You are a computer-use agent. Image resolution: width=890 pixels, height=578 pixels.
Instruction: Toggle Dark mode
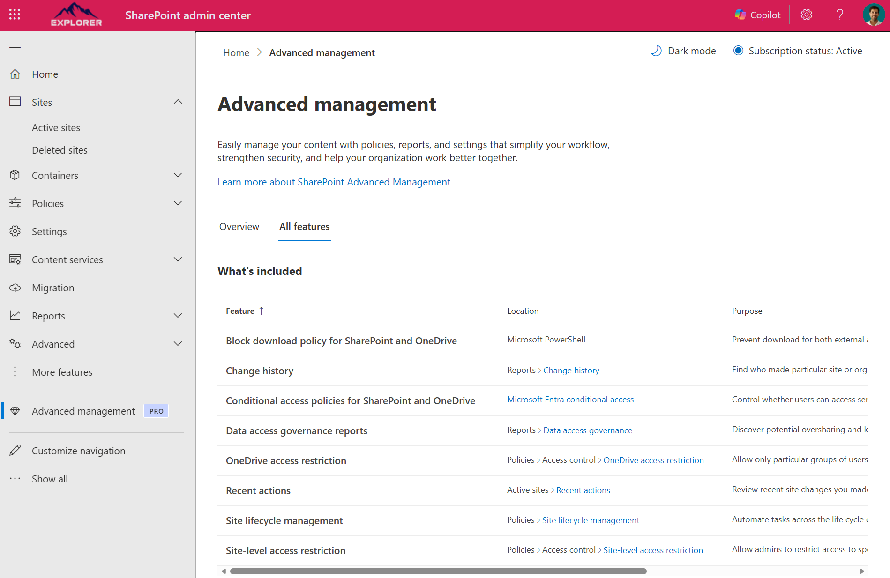tap(683, 51)
